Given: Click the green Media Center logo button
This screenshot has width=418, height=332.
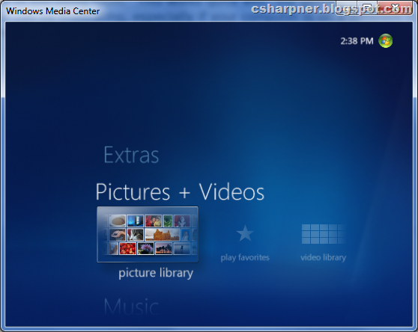Looking at the screenshot, I should point(386,41).
